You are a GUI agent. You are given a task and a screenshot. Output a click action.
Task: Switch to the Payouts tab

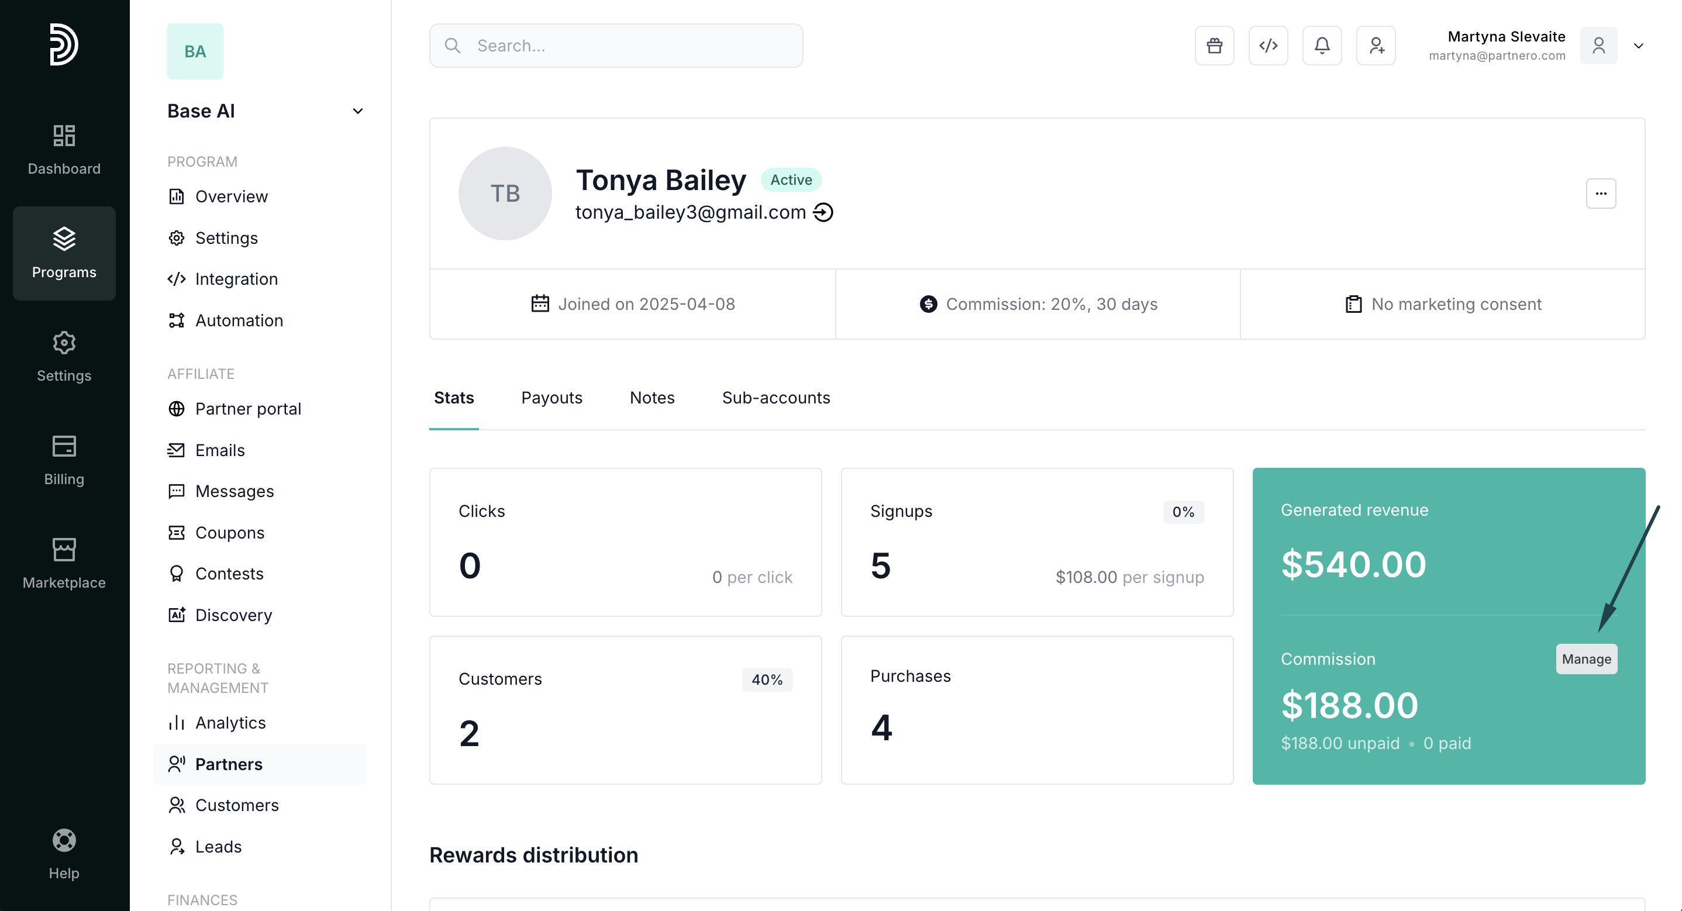tap(551, 398)
